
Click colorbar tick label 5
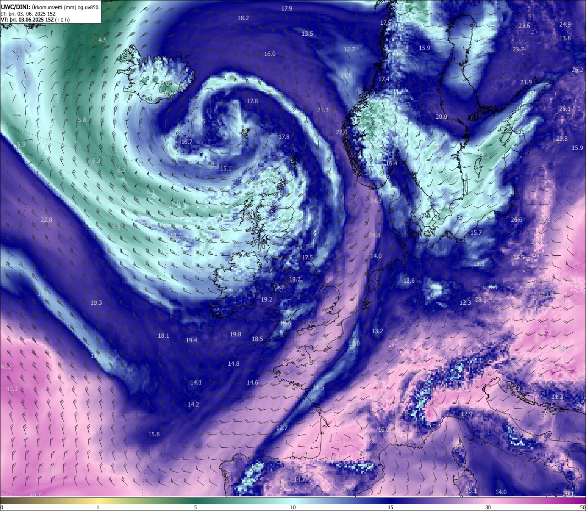195,507
